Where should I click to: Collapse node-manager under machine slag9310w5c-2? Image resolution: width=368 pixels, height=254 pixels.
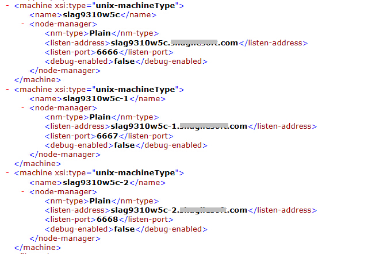pyautogui.click(x=23, y=191)
